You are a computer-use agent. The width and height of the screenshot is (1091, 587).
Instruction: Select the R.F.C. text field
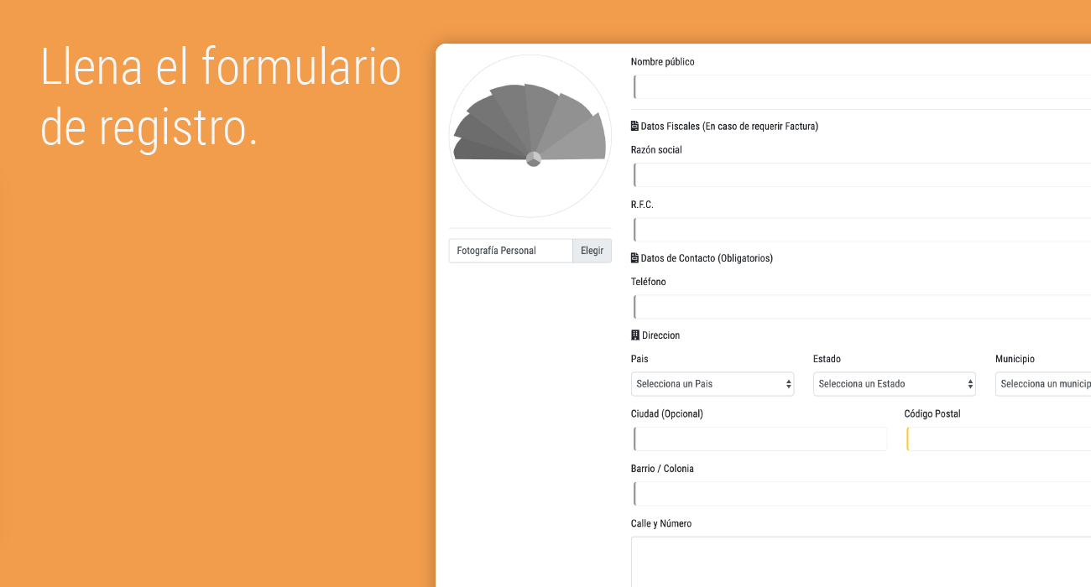point(862,230)
